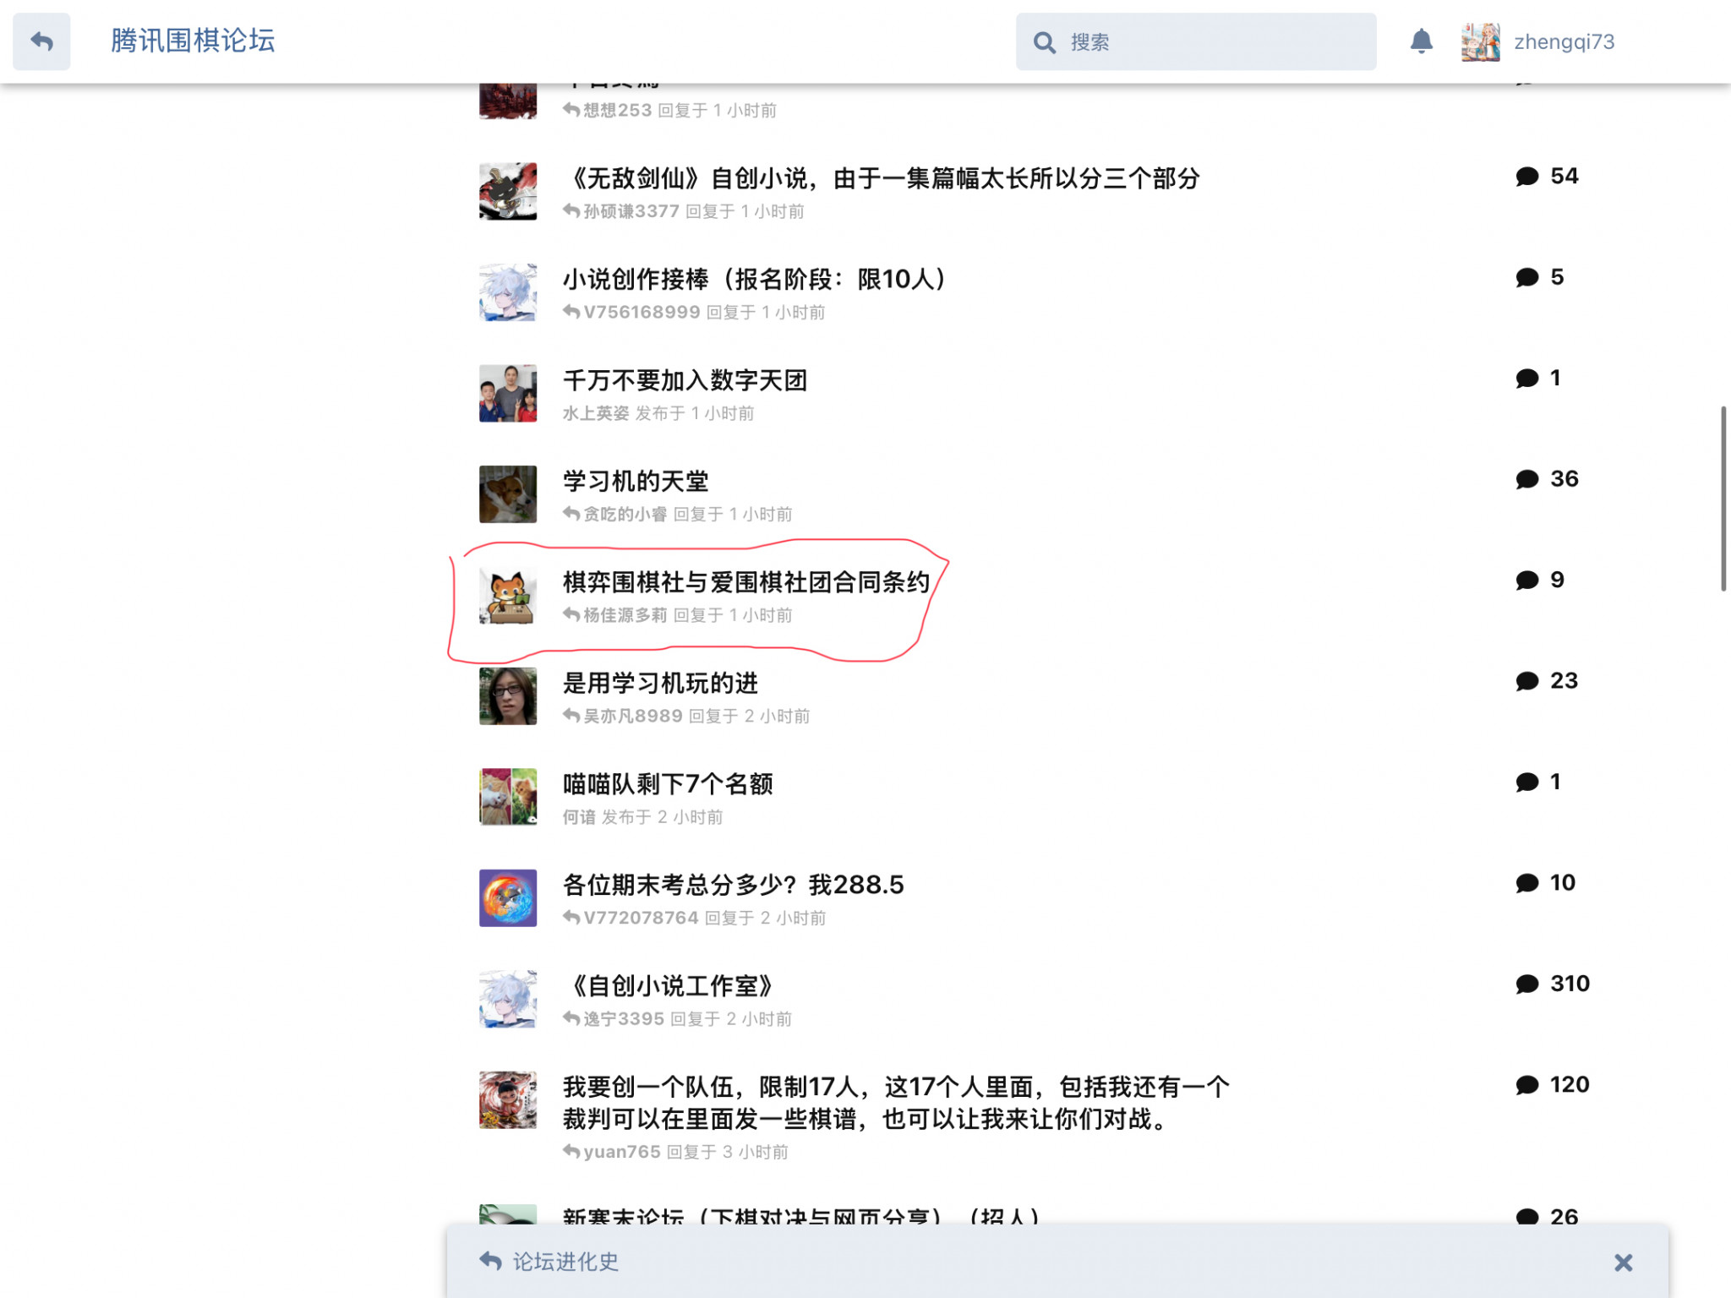Click the search magnifier icon
The width and height of the screenshot is (1731, 1298).
pyautogui.click(x=1045, y=42)
